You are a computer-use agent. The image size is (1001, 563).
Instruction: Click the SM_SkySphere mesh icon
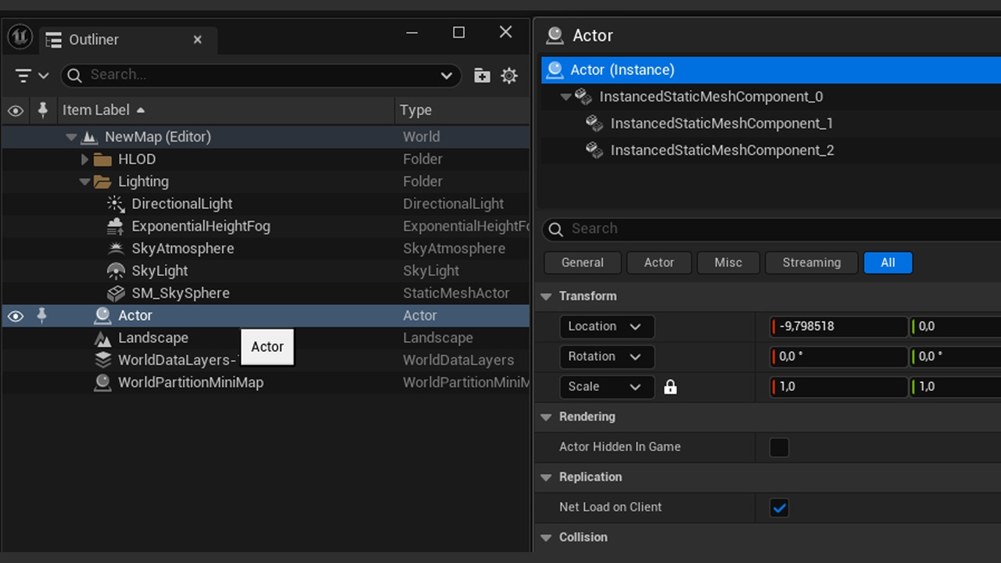(116, 293)
